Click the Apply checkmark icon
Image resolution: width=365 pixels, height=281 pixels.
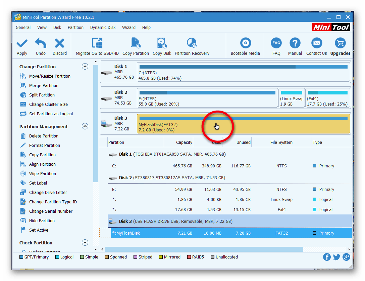pyautogui.click(x=22, y=44)
